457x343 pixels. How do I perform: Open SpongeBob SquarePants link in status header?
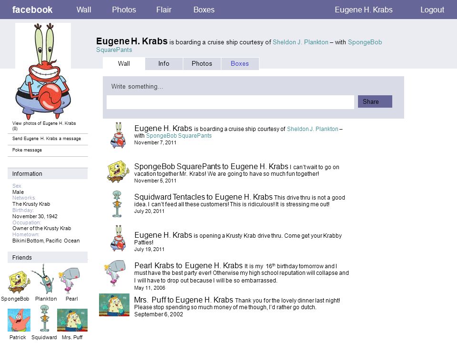(x=239, y=46)
